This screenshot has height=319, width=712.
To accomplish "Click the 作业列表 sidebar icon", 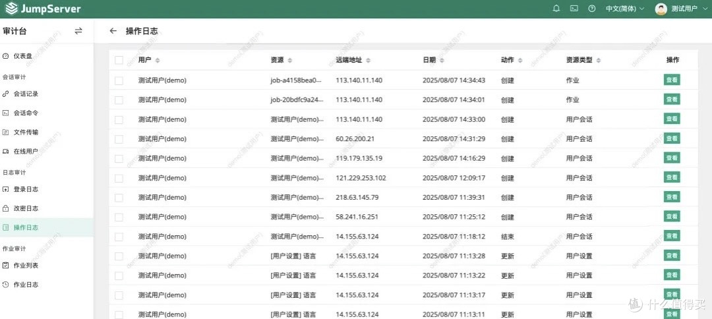I will (5, 266).
